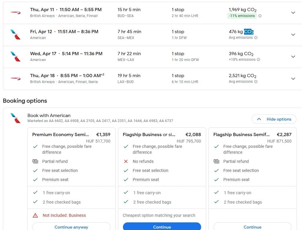Click the -11% emissions green badge
This screenshot has width=302, height=230.
point(242,16)
